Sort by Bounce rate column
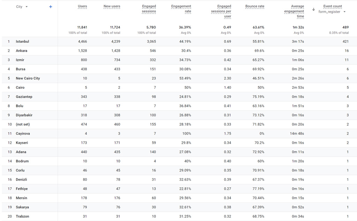 tap(255, 6)
